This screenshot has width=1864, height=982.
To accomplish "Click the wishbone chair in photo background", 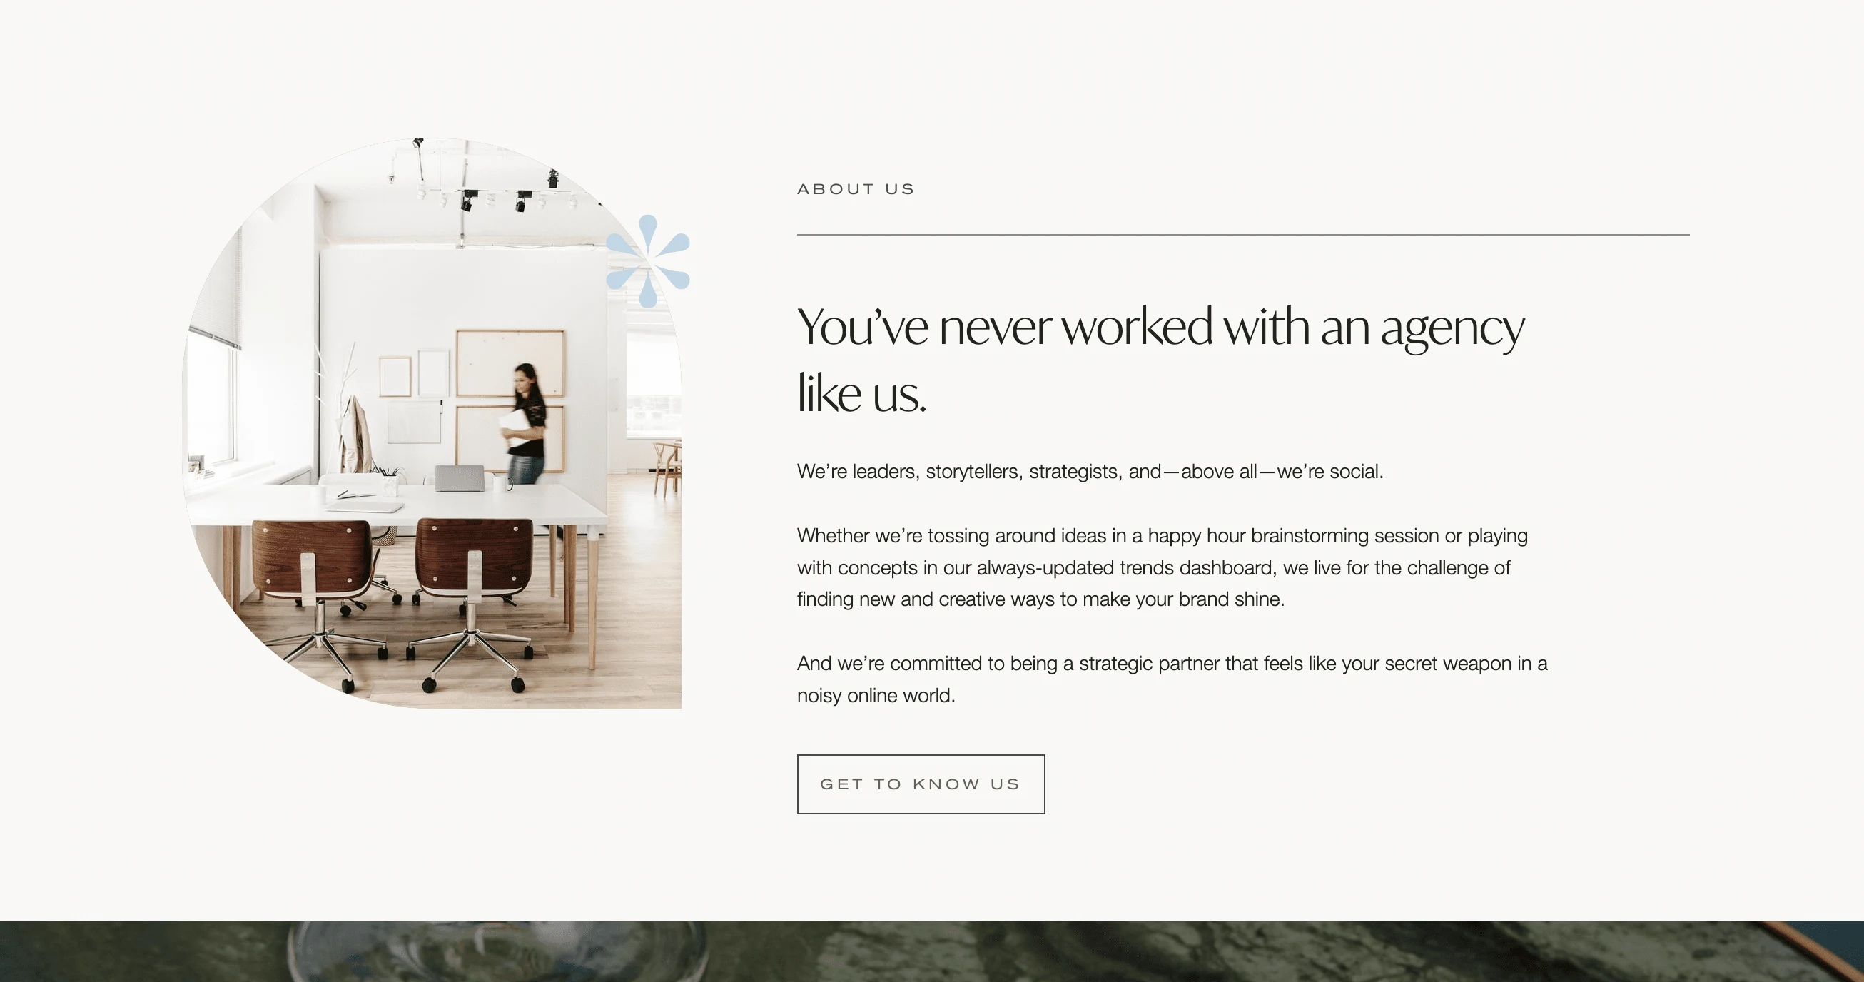I will (x=667, y=467).
